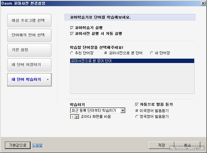Click the 기본값으로 reset button
The width and height of the screenshot is (207, 153).
[18, 145]
